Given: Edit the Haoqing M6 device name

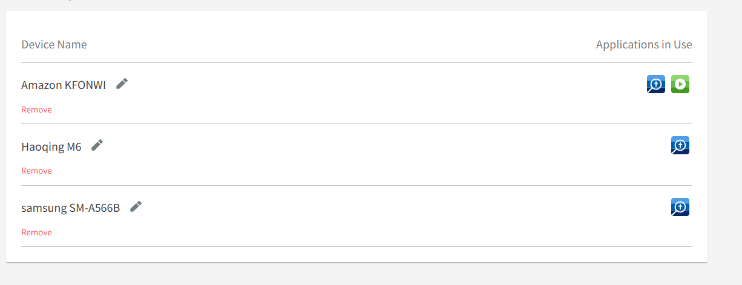Looking at the screenshot, I should (97, 145).
